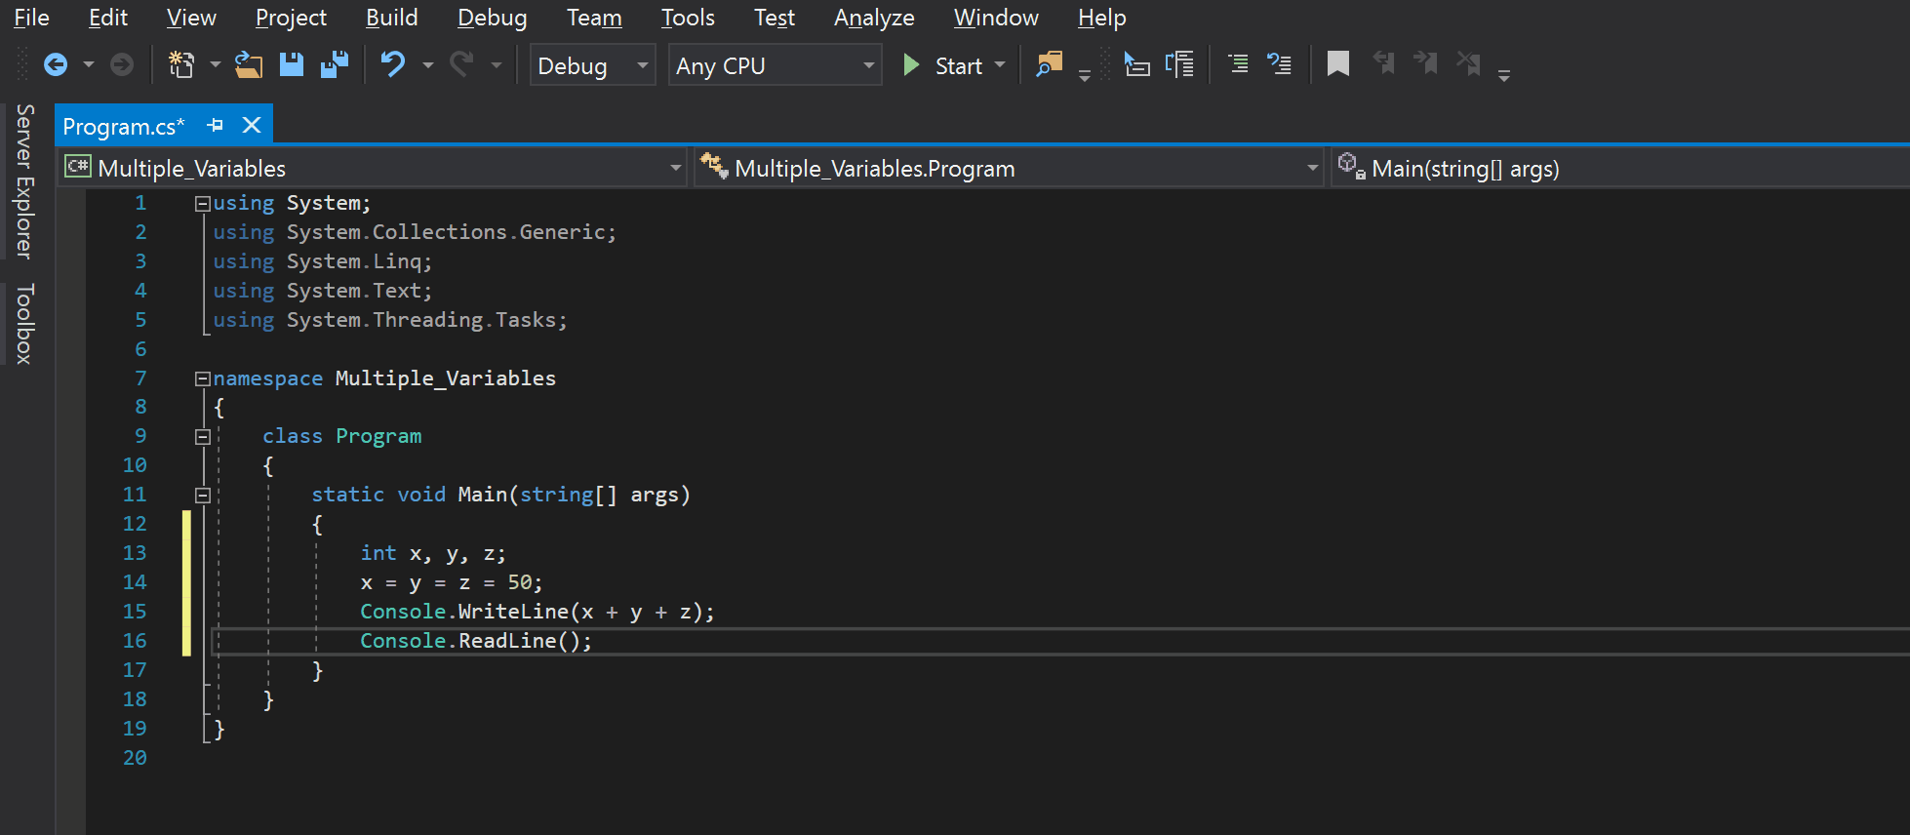Open the Debug configuration dropdown
1910x835 pixels.
point(593,65)
